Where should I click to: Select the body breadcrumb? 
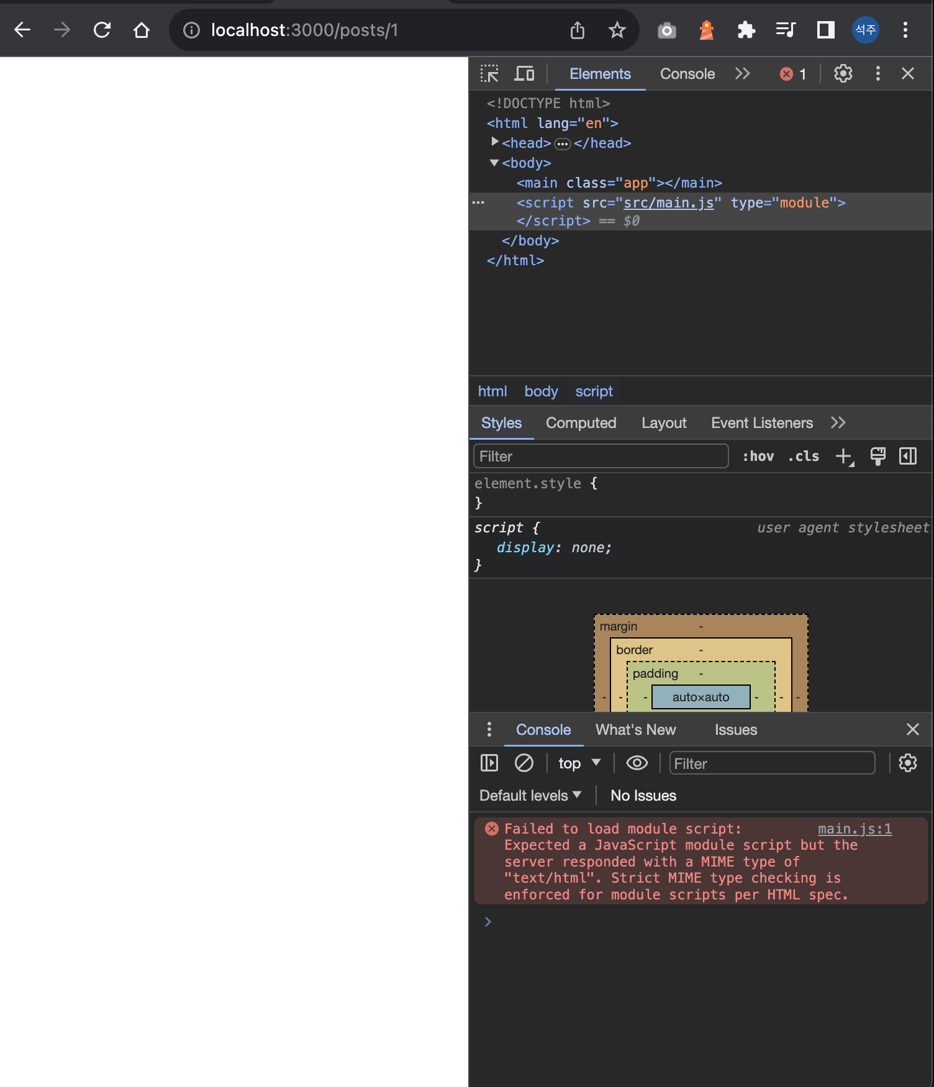(542, 391)
